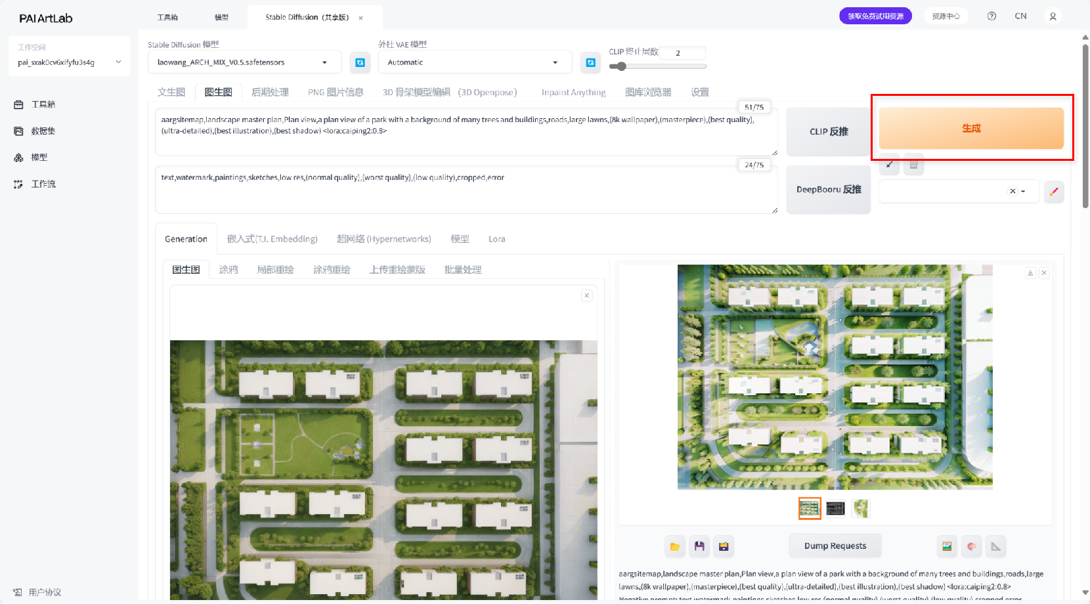Click the 用户协议 icon at bottom left

[x=18, y=592]
